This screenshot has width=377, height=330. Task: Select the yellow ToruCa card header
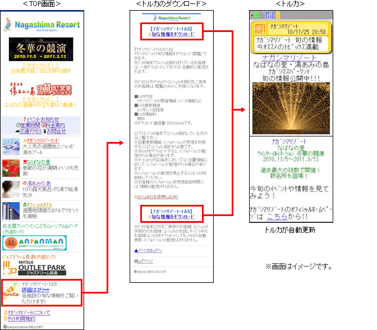click(x=291, y=37)
